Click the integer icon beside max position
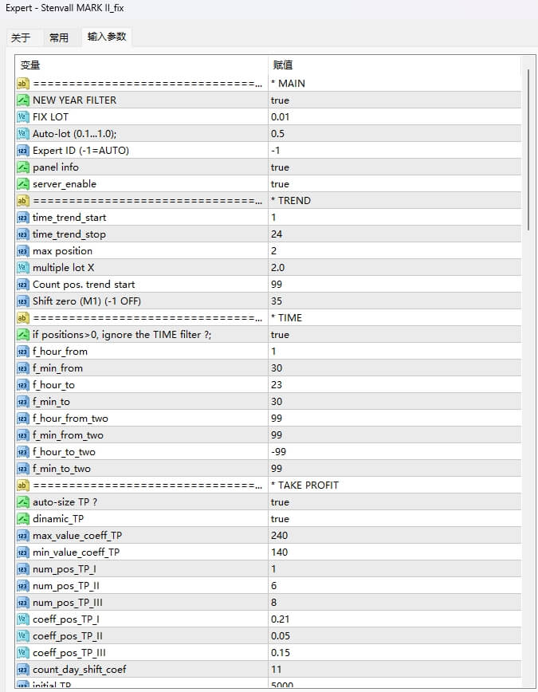 click(23, 251)
